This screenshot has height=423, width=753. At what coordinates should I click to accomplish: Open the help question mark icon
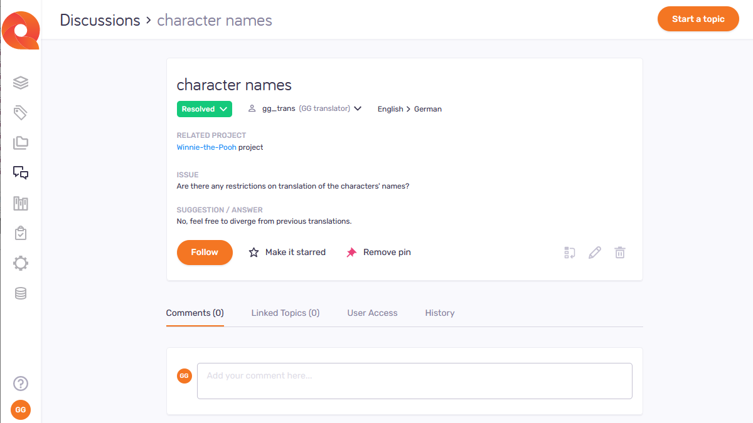(21, 384)
